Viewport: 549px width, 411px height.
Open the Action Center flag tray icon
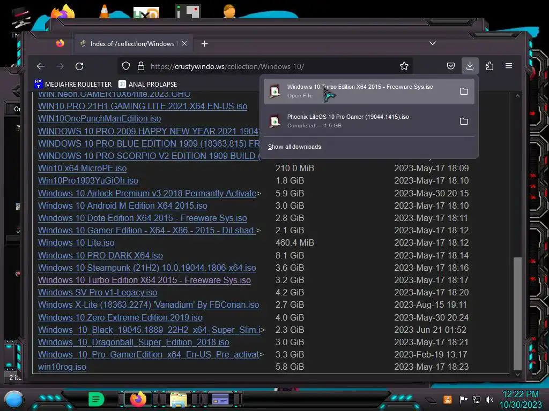(463, 399)
